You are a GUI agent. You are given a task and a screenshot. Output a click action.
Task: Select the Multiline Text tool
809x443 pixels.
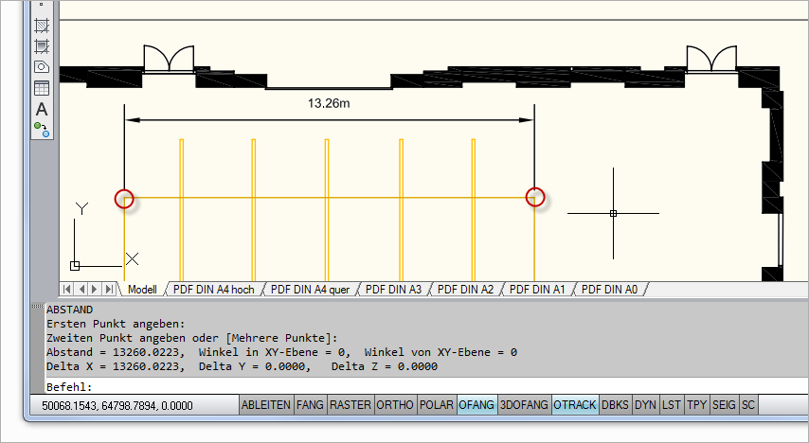(42, 109)
